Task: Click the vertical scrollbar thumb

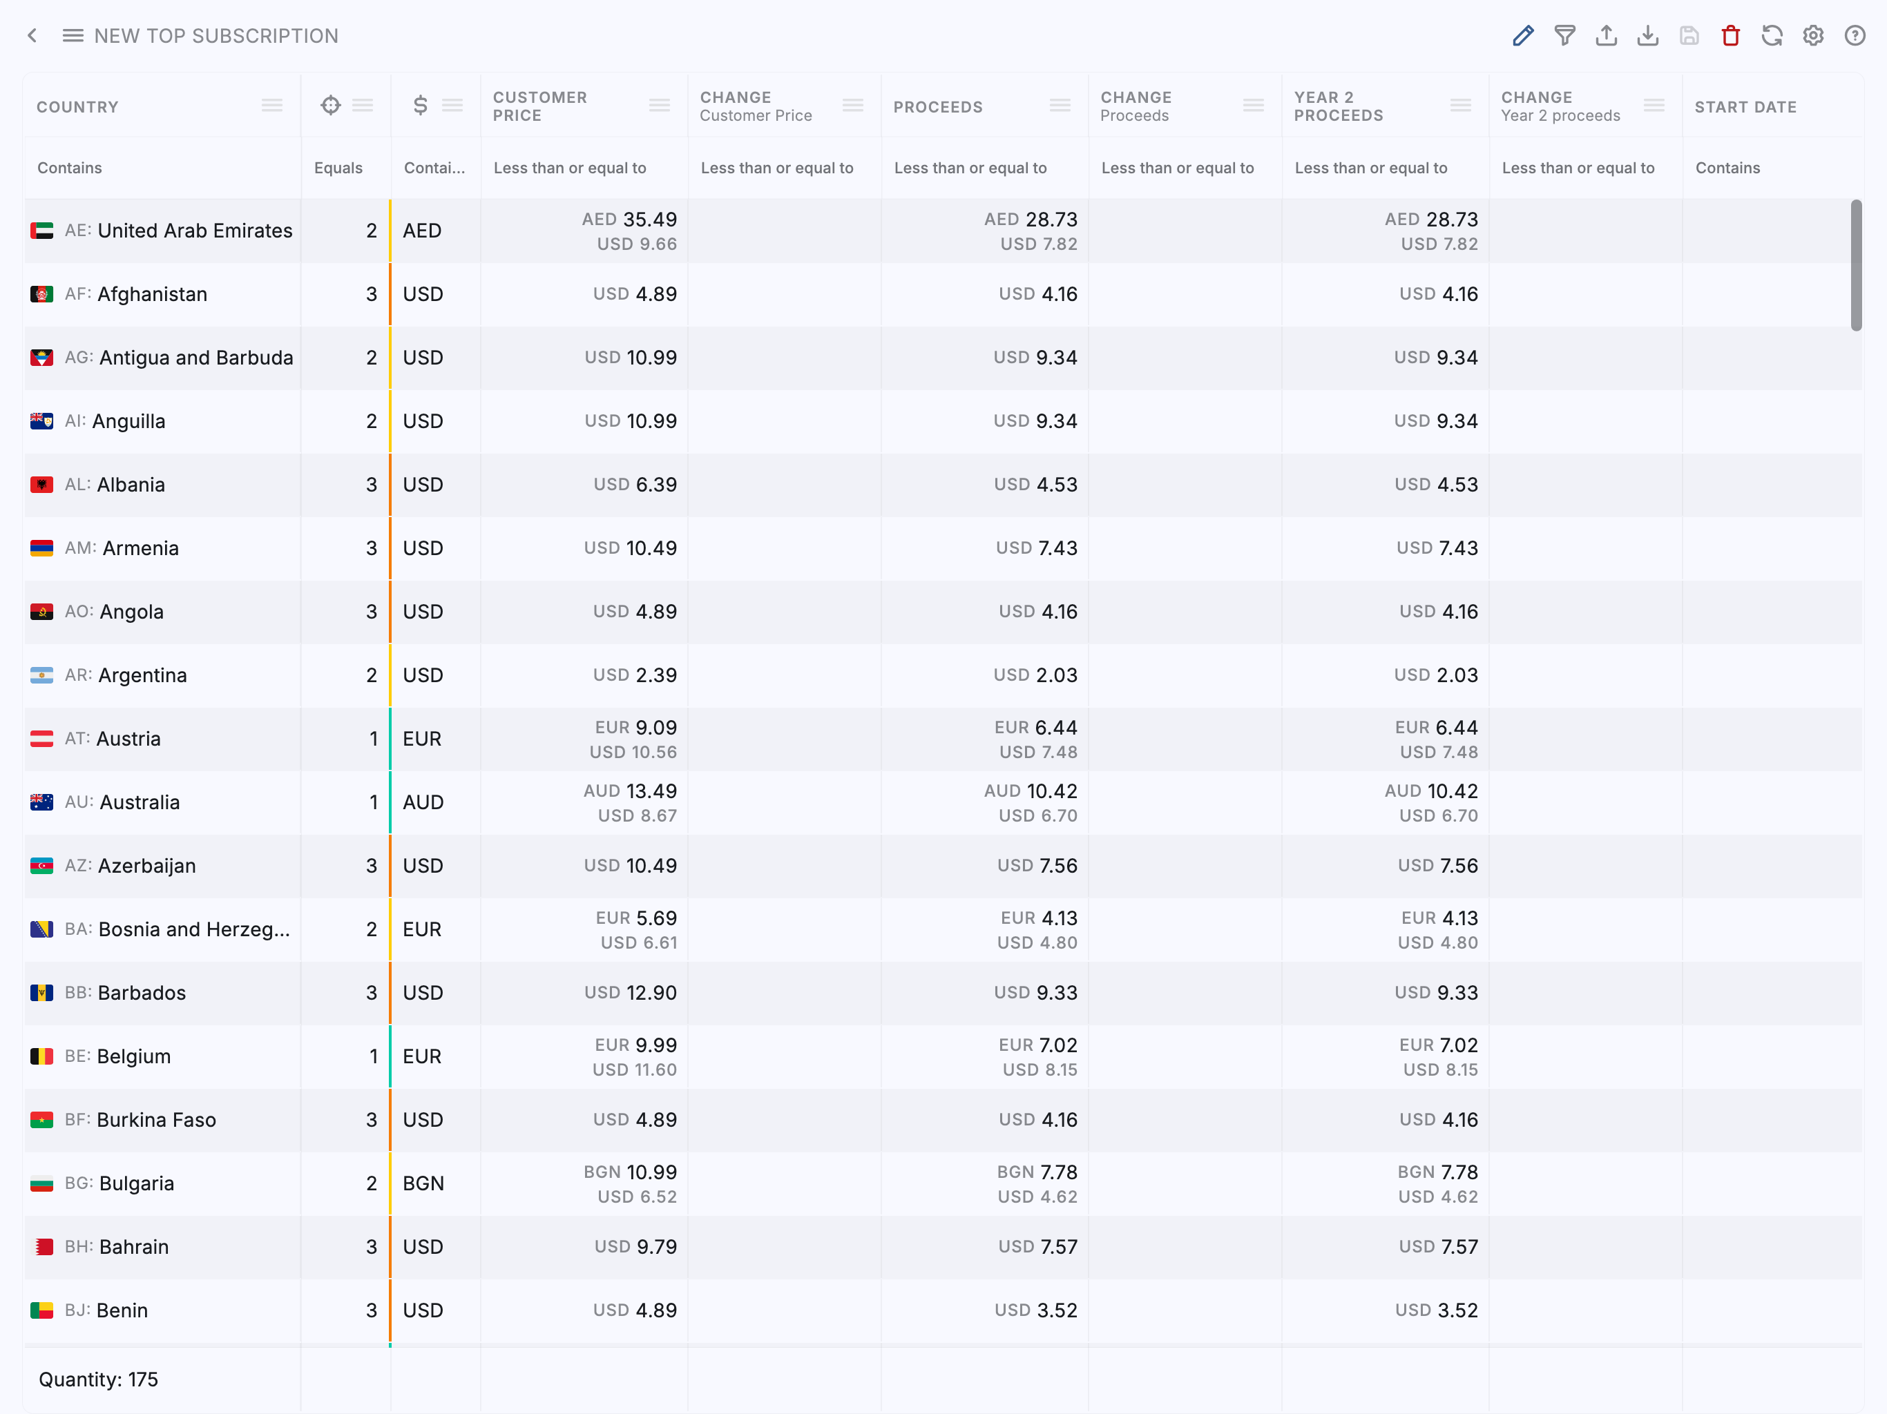Action: pos(1855,264)
